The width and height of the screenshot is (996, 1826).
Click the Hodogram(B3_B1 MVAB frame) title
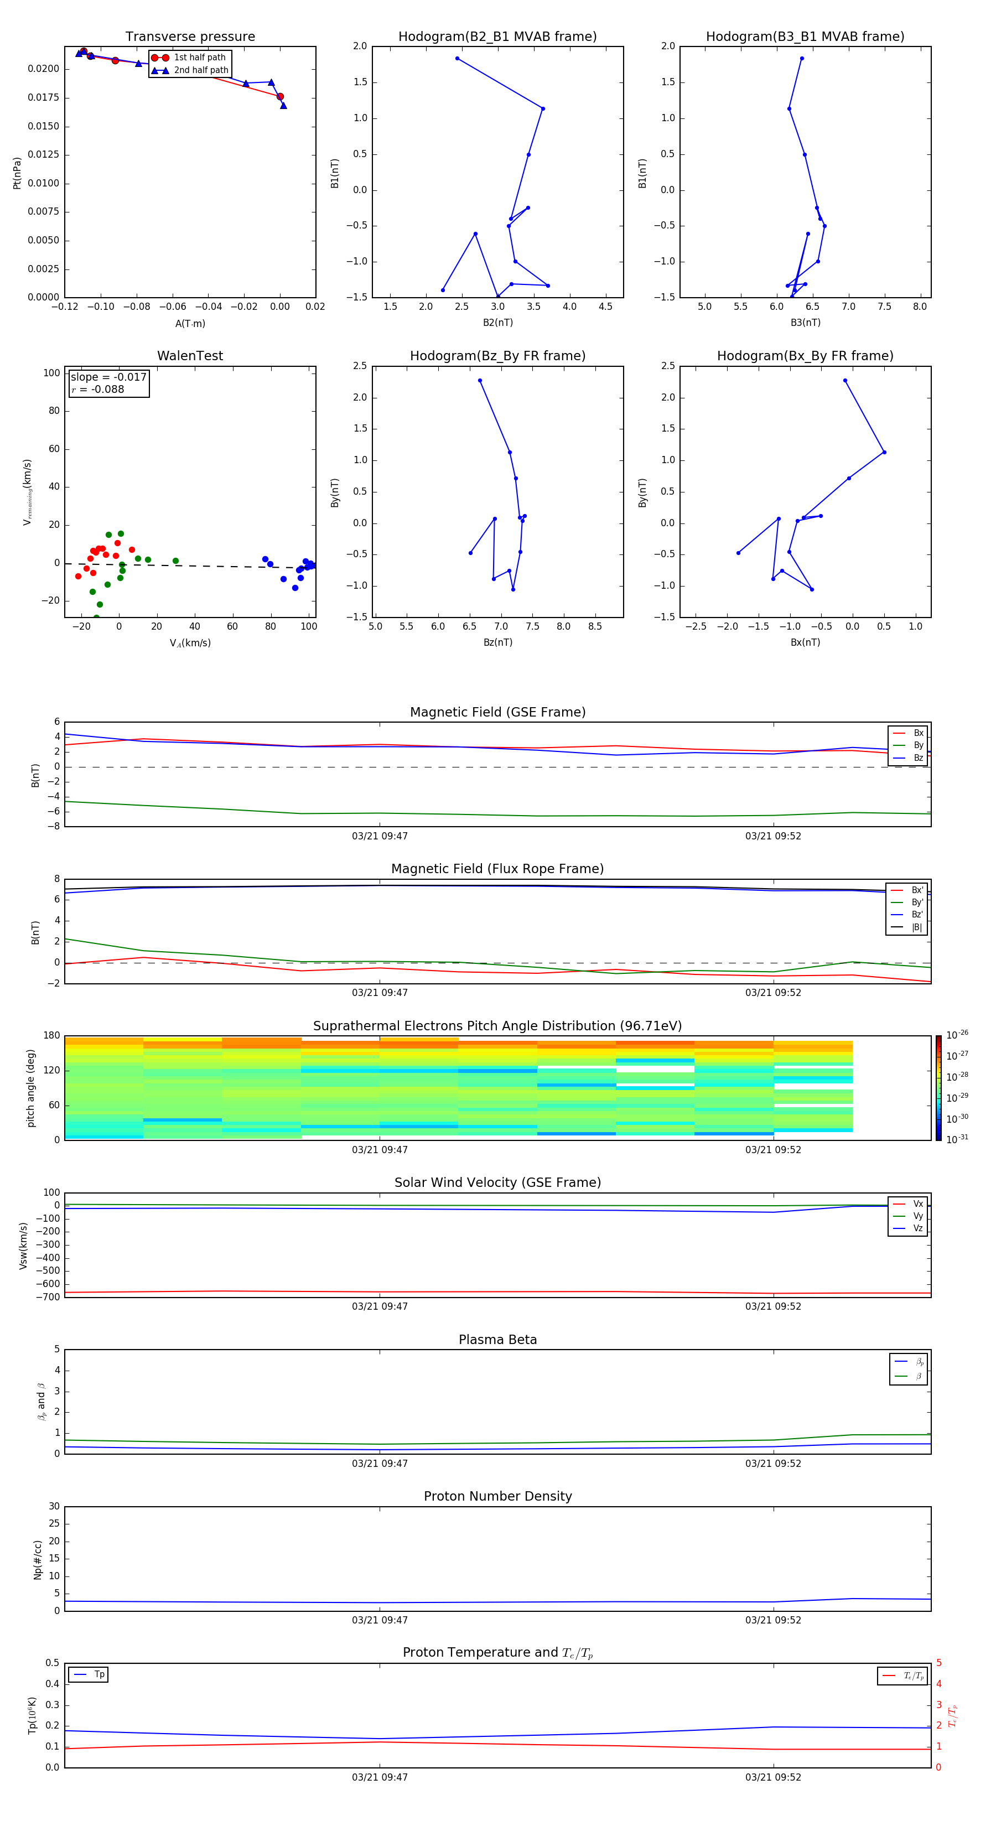coord(805,37)
